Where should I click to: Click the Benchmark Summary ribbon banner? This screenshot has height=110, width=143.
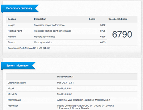point(20,8)
